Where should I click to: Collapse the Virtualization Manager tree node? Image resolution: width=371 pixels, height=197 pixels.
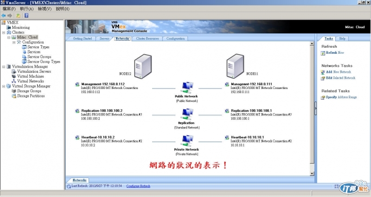(4, 67)
